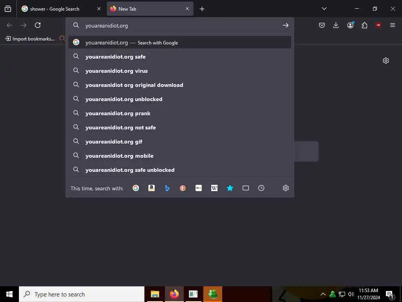Viewport: 402px width, 302px height.
Task: Open the news reader taskbar app
Action: (x=193, y=294)
